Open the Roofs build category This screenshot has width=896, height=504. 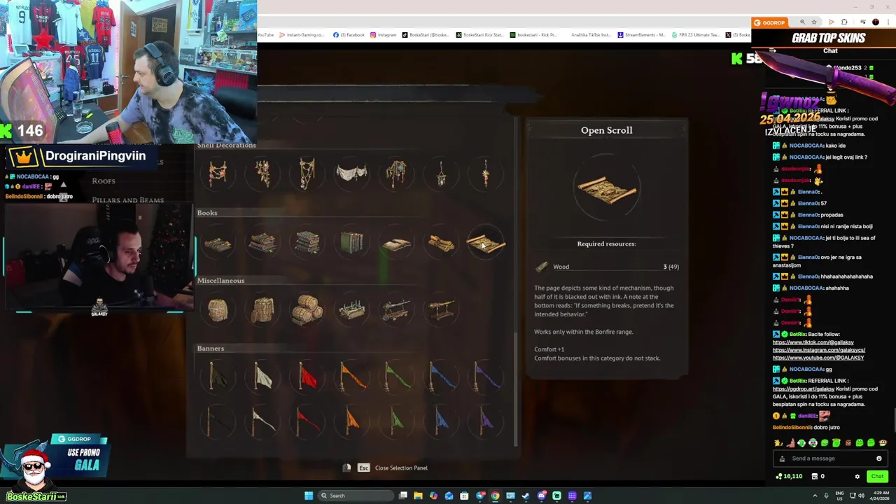click(x=104, y=181)
